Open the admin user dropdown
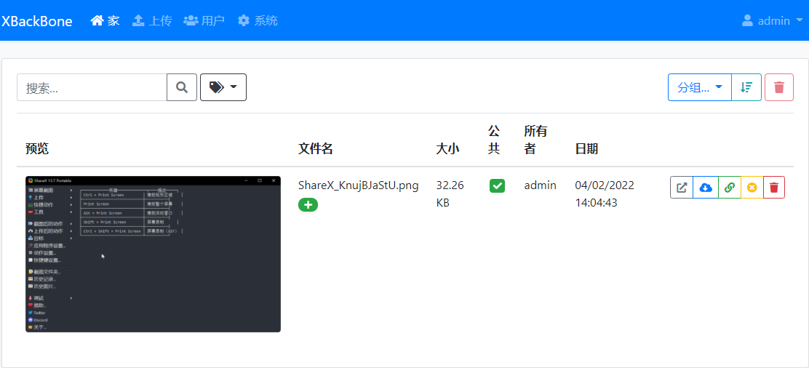 pyautogui.click(x=772, y=20)
